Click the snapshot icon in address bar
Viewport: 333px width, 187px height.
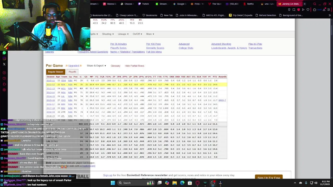pyautogui.click(x=294, y=10)
